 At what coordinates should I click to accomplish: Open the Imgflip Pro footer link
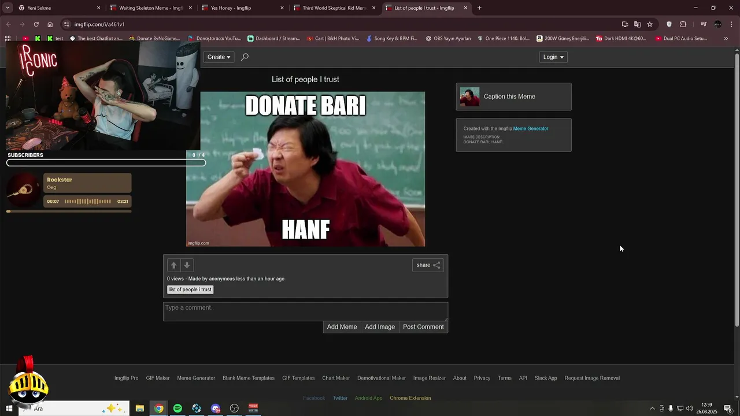[126, 378]
